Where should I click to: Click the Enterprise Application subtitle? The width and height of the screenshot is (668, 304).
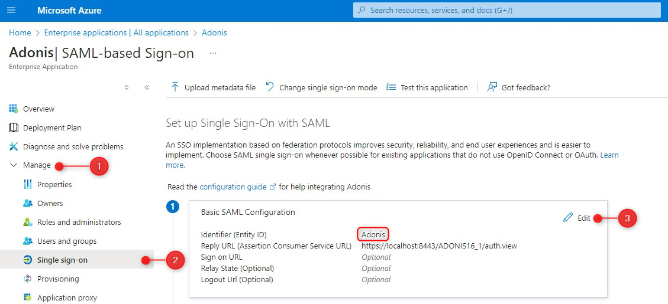(x=43, y=67)
